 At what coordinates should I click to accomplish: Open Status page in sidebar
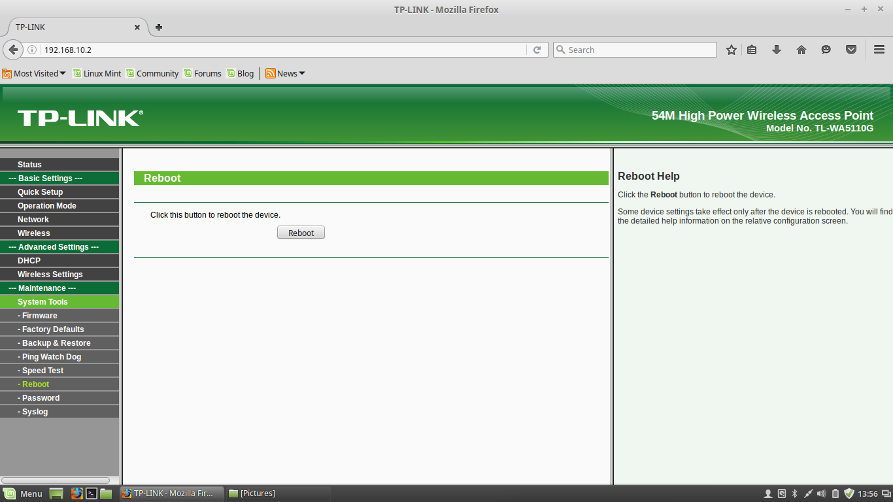click(59, 165)
